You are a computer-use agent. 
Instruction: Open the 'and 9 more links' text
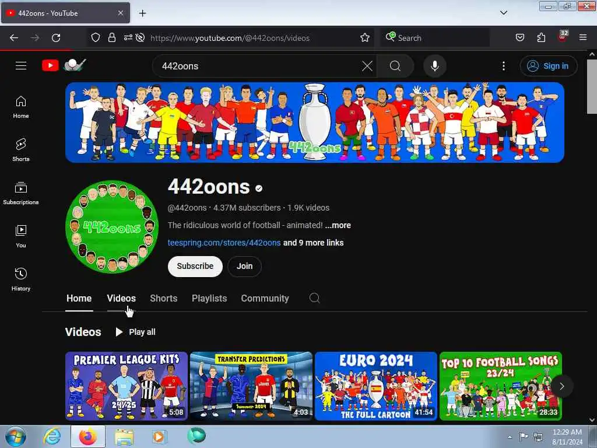313,243
